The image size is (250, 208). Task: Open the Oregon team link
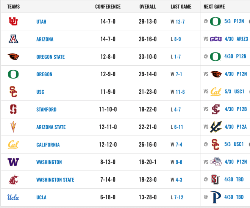(x=44, y=74)
